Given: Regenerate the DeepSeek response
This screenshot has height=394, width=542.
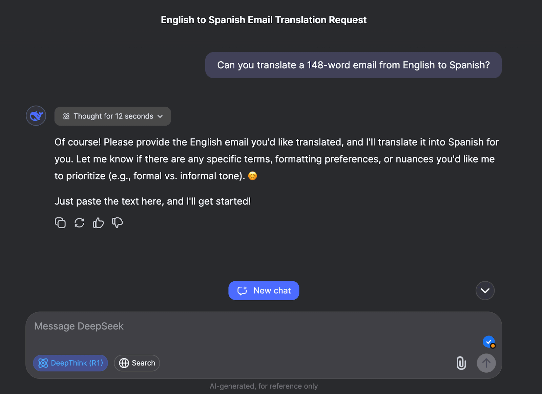Looking at the screenshot, I should [x=80, y=223].
